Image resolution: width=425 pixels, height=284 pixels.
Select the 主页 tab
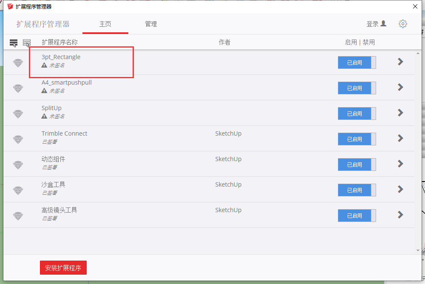[x=105, y=24]
